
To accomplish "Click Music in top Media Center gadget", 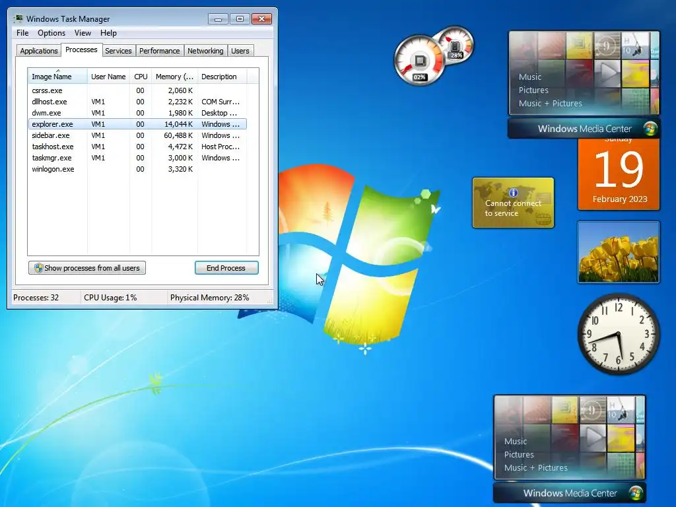I will coord(530,77).
